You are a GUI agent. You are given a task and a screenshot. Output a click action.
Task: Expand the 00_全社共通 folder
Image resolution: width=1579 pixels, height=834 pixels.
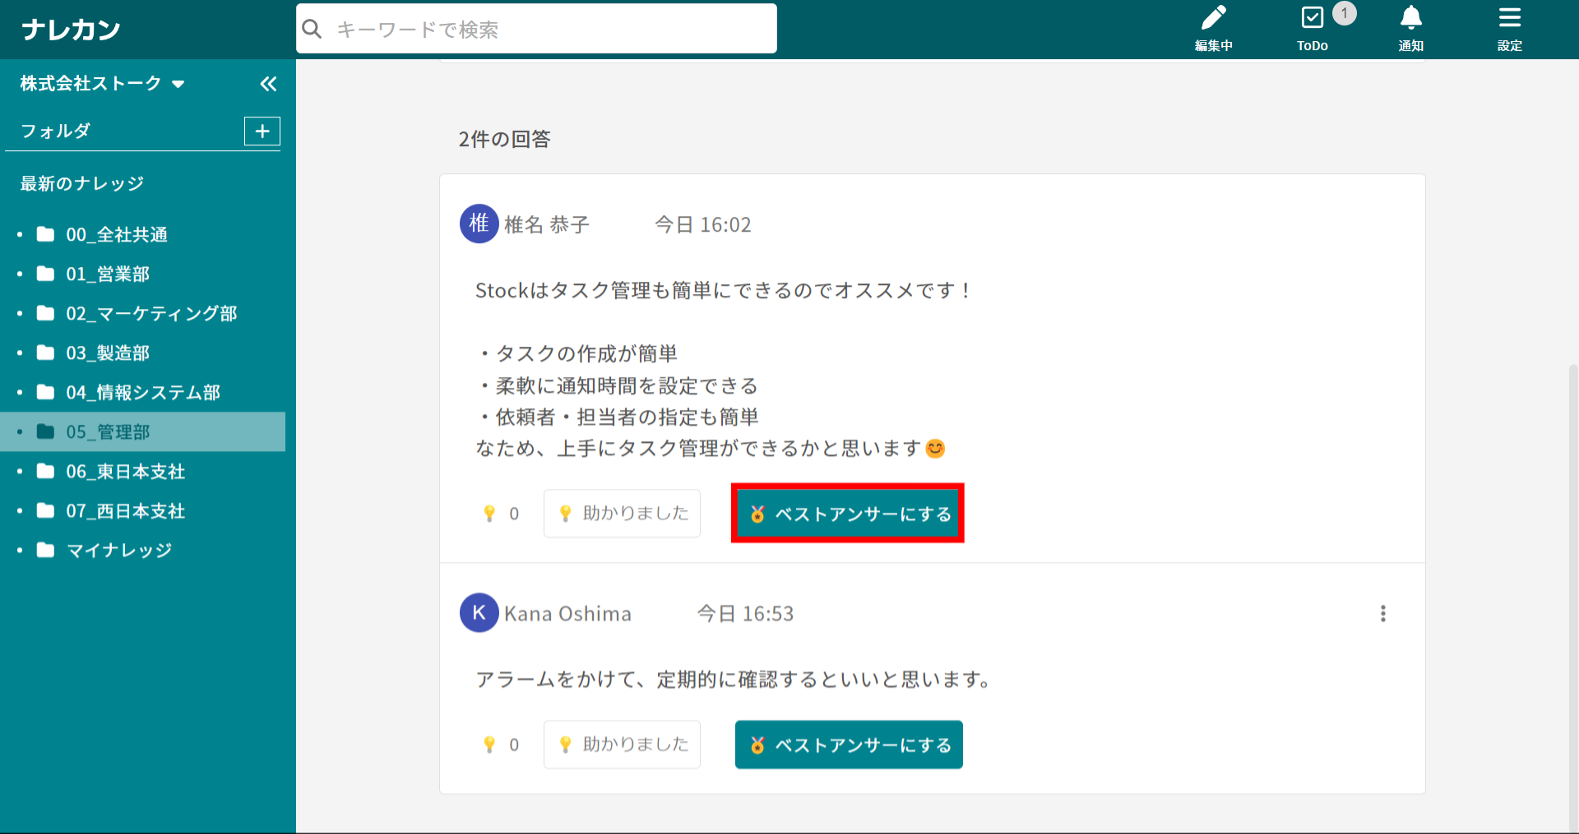point(117,235)
